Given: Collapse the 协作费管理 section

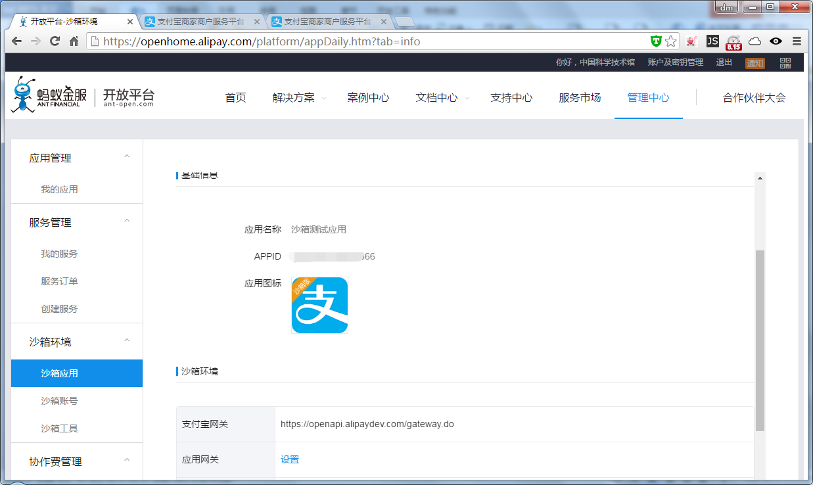Looking at the screenshot, I should pyautogui.click(x=127, y=460).
